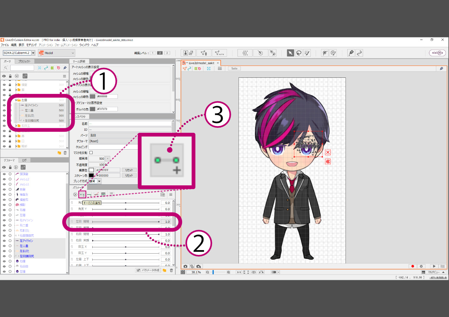
Task: Hide the 頭頂髪 deformer row with its eye
Action: tap(4, 174)
